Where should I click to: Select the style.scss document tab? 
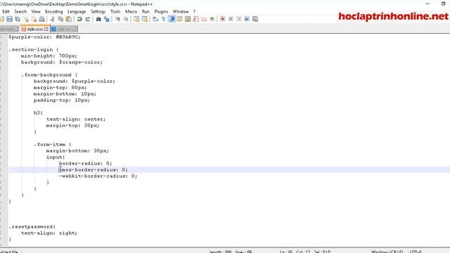34,29
